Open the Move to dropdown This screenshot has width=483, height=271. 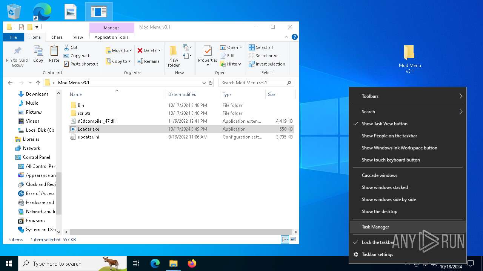click(x=118, y=50)
